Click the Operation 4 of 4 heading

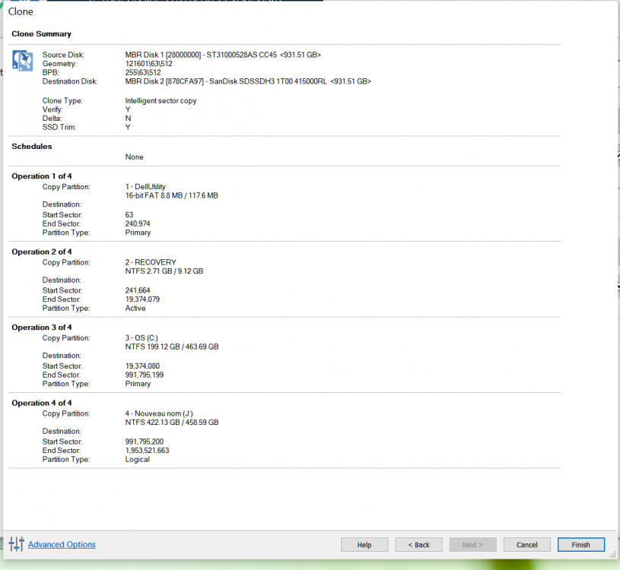tap(42, 403)
